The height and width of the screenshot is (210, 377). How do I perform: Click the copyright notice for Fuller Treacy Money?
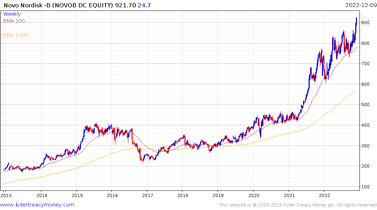[298, 205]
